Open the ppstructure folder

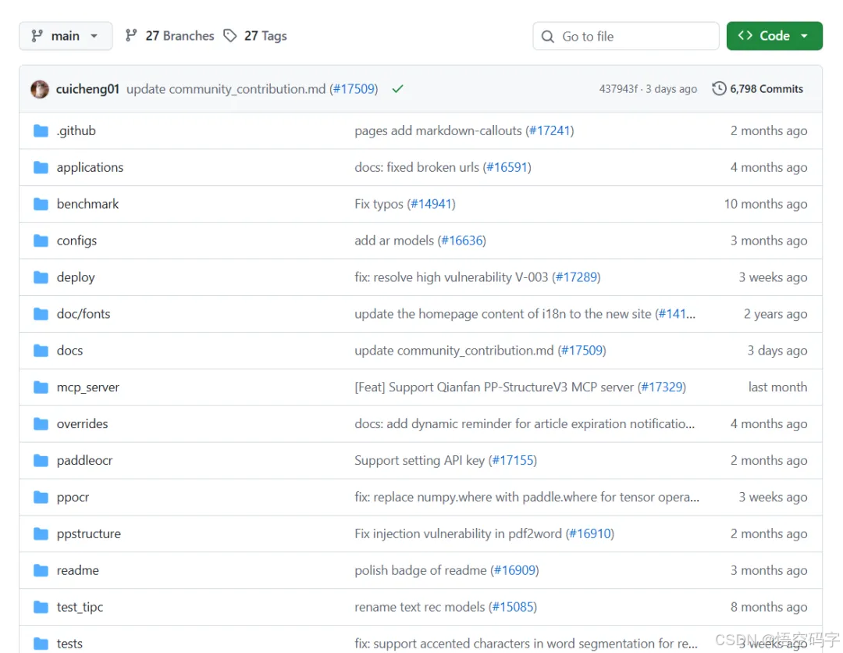pos(89,533)
